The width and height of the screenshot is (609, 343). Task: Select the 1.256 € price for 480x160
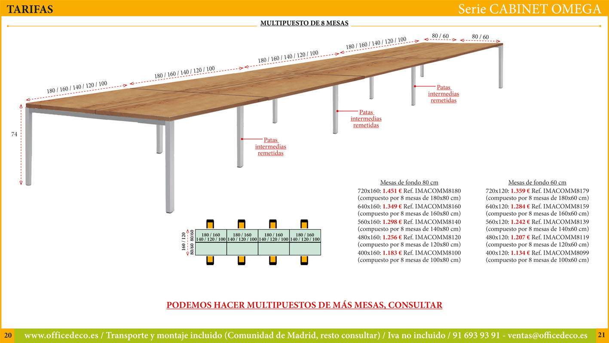click(x=392, y=237)
